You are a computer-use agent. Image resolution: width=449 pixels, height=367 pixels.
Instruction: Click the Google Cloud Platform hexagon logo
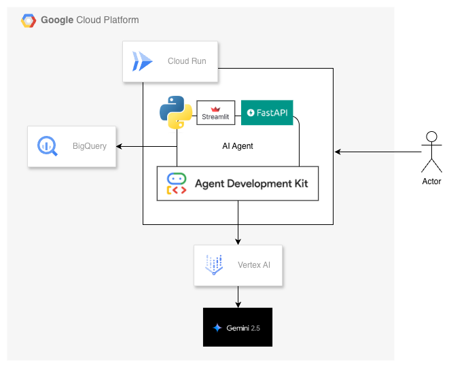(29, 20)
